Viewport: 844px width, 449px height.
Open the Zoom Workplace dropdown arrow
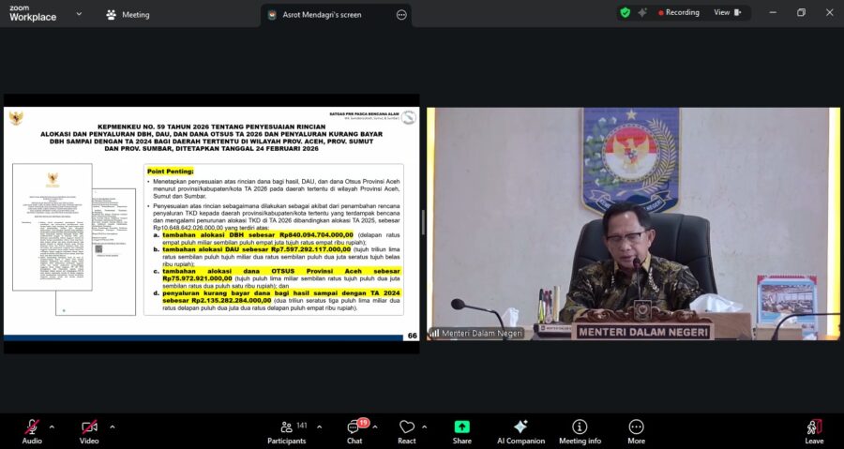coord(78,15)
